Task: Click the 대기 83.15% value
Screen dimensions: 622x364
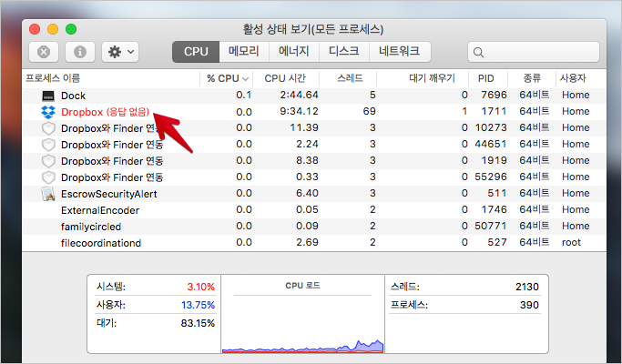Action: click(198, 323)
